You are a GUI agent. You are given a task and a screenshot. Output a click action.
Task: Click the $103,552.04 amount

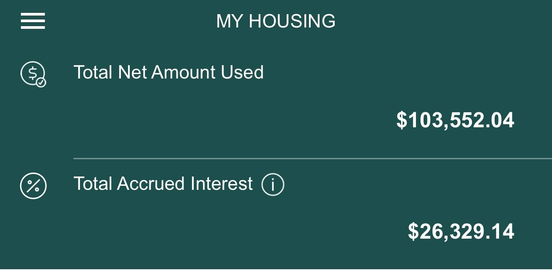click(455, 120)
